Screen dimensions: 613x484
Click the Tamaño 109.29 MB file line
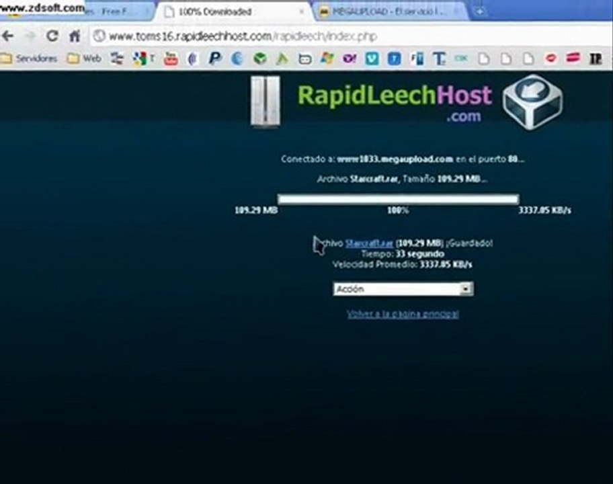402,179
